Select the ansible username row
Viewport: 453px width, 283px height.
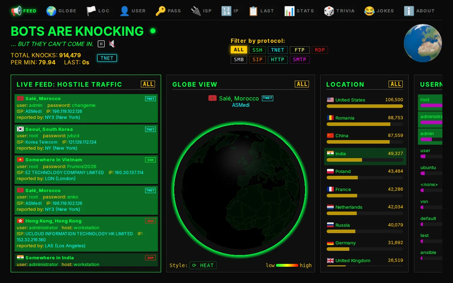(430, 255)
